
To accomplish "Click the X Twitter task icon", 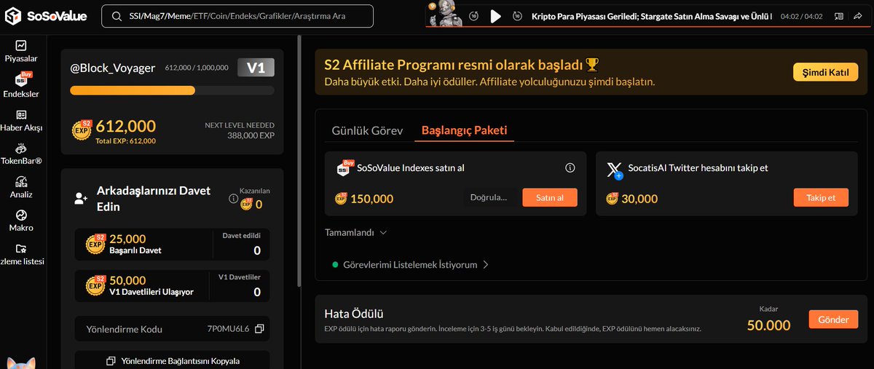I will pyautogui.click(x=615, y=169).
